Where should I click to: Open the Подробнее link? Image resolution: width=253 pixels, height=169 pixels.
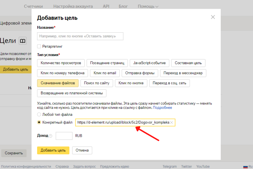[162, 108]
